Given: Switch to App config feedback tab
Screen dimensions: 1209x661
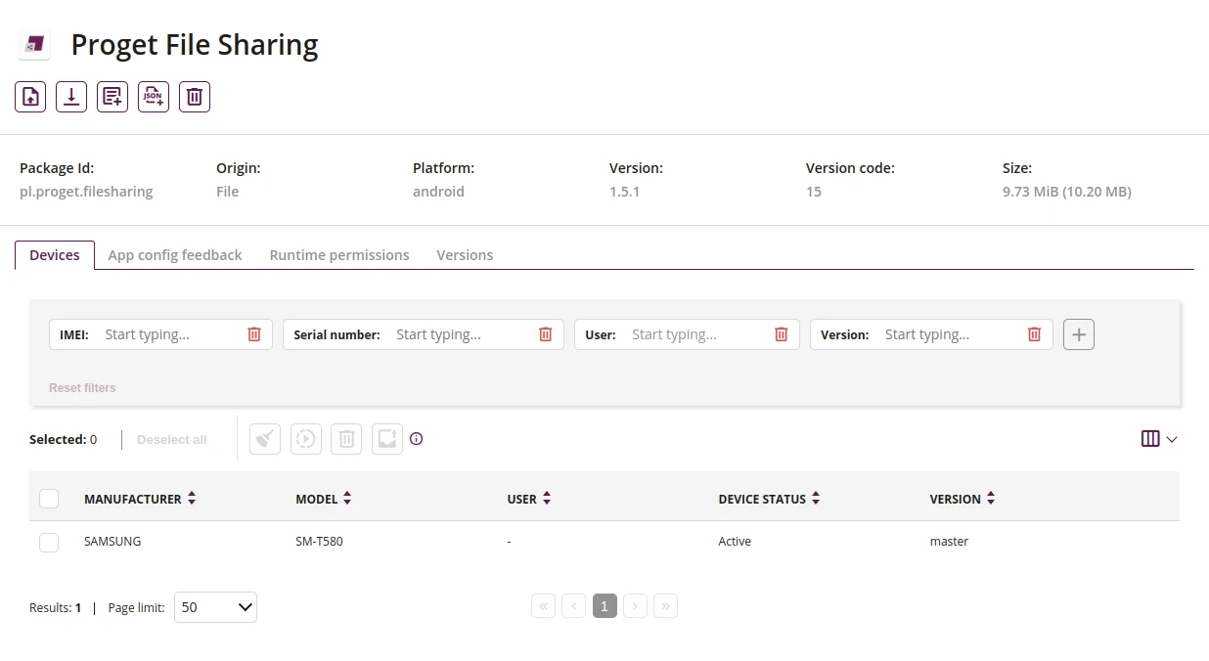Looking at the screenshot, I should 175,255.
